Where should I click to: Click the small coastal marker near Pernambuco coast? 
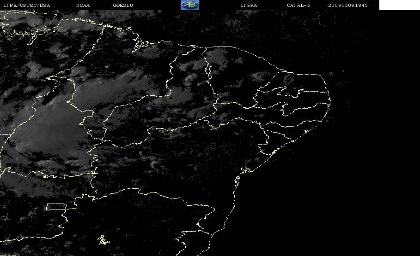305,132
